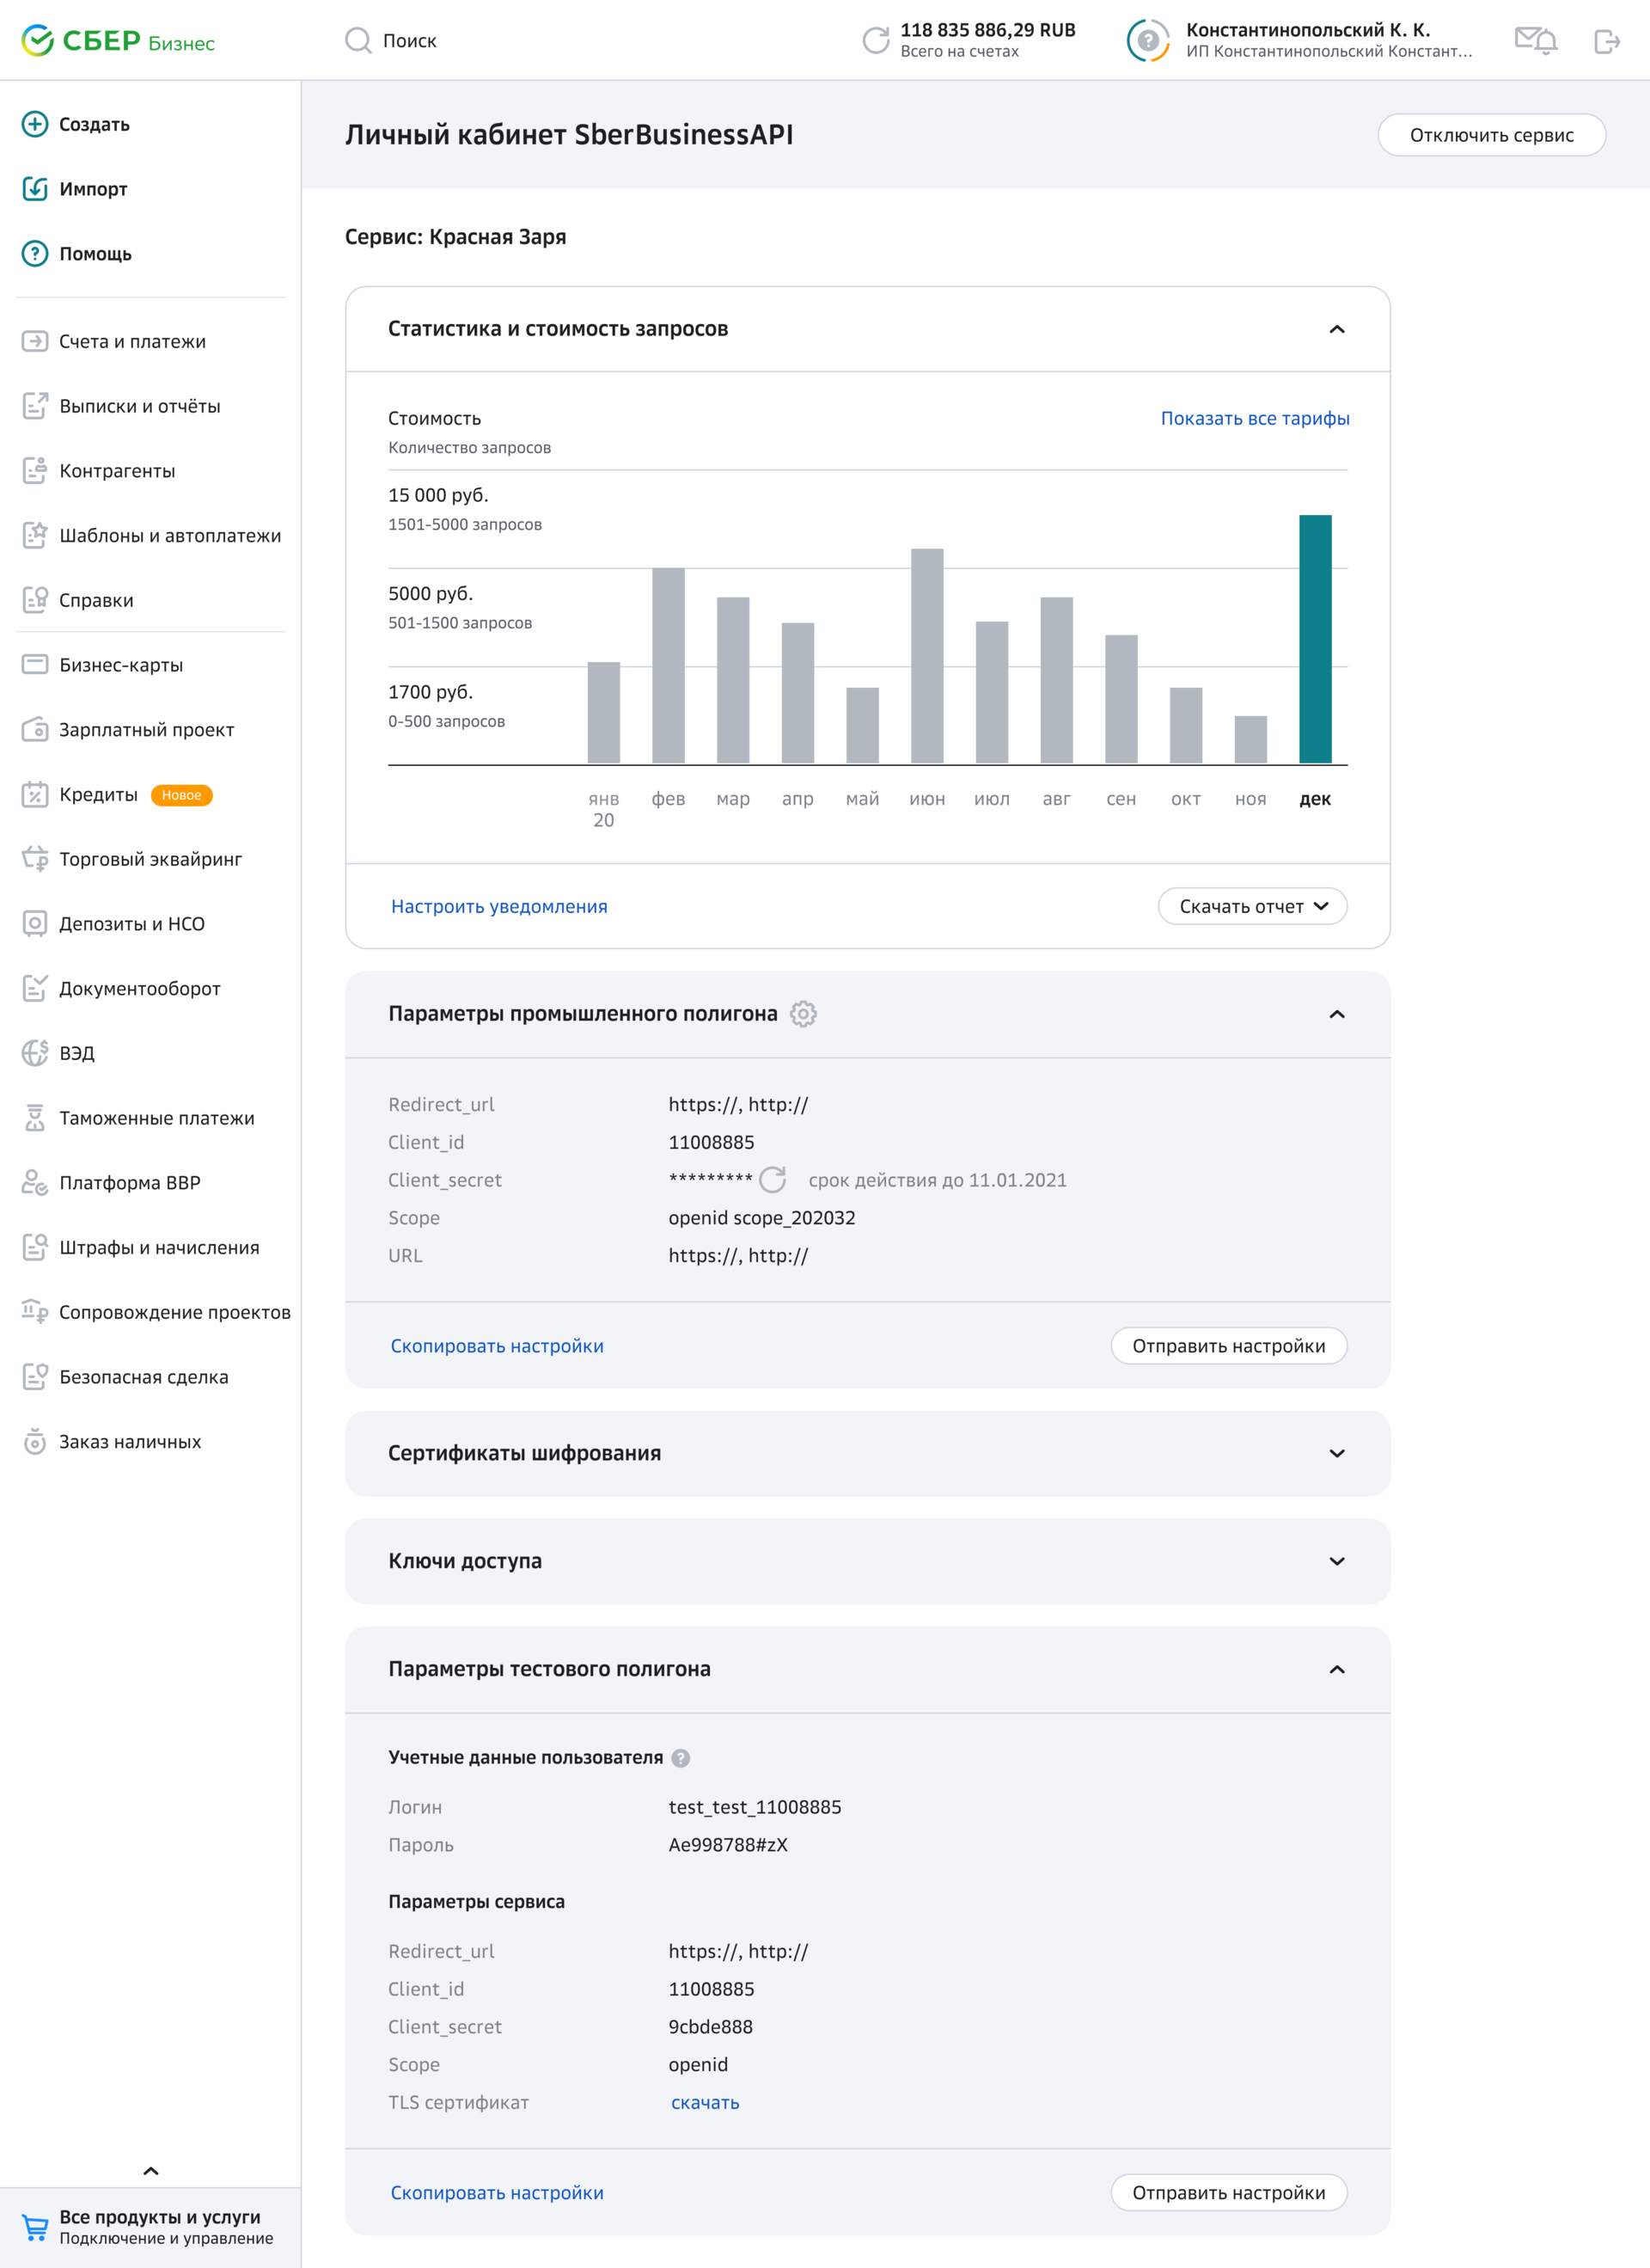Click the Счета и платежи icon
The height and width of the screenshot is (2268, 1650).
[35, 341]
